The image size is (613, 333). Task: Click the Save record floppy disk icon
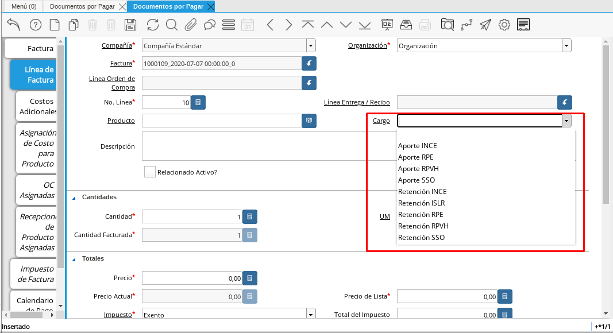click(x=130, y=25)
